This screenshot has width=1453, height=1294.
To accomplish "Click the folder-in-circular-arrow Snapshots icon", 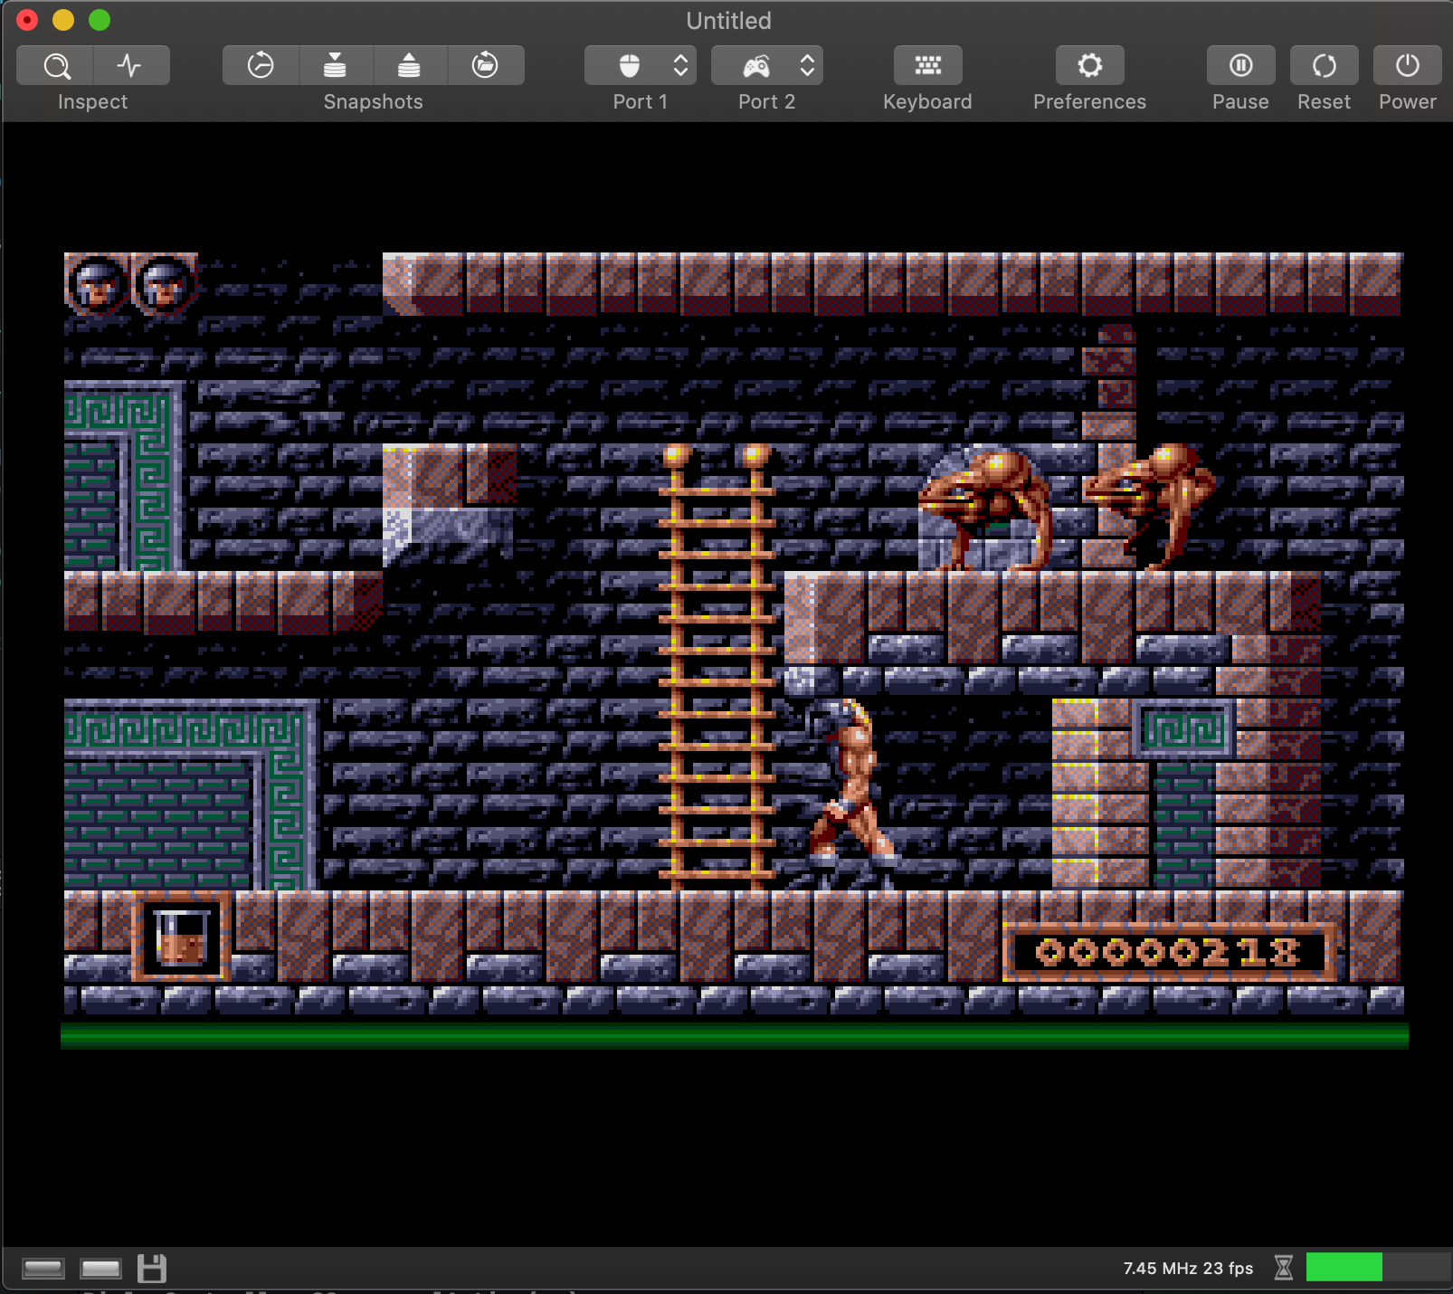I will [x=485, y=65].
